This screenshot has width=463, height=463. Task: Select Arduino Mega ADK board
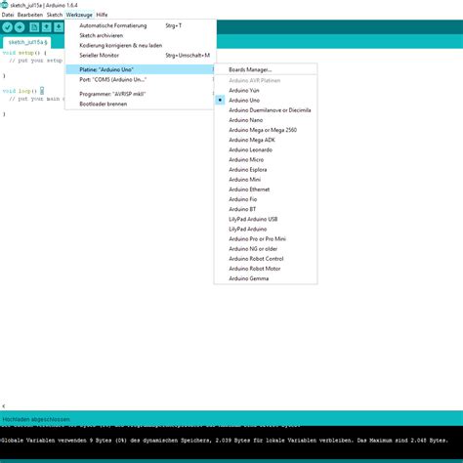point(266,140)
